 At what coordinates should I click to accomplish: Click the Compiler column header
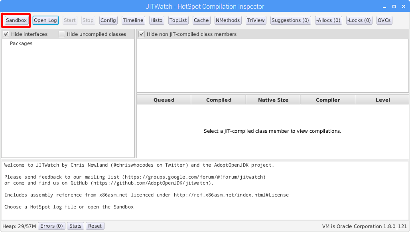[x=328, y=100]
